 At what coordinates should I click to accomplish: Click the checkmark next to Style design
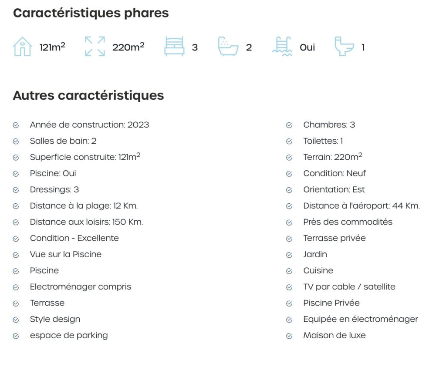[16, 320]
